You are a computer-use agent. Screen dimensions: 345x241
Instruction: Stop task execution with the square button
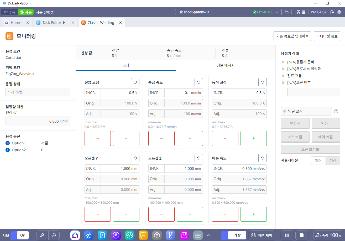click(x=301, y=235)
